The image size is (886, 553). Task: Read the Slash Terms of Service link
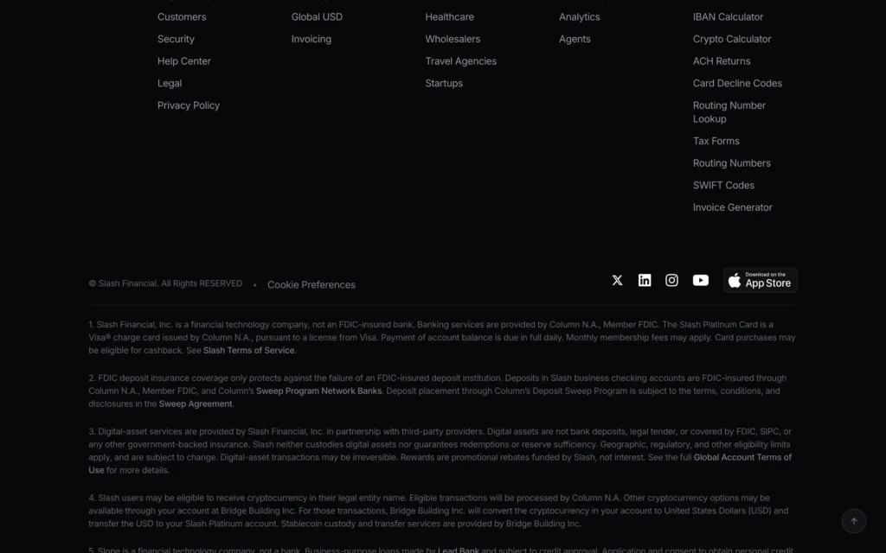[x=248, y=351]
